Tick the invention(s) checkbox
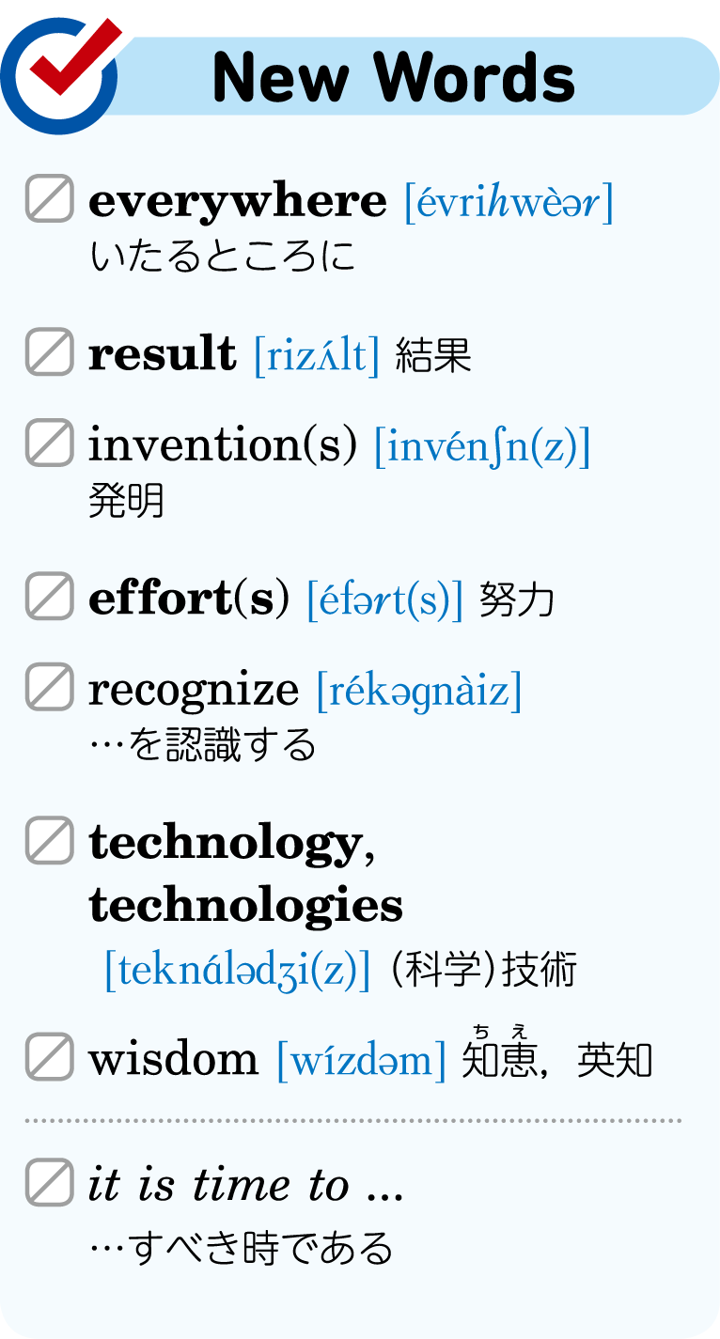 pyautogui.click(x=50, y=443)
